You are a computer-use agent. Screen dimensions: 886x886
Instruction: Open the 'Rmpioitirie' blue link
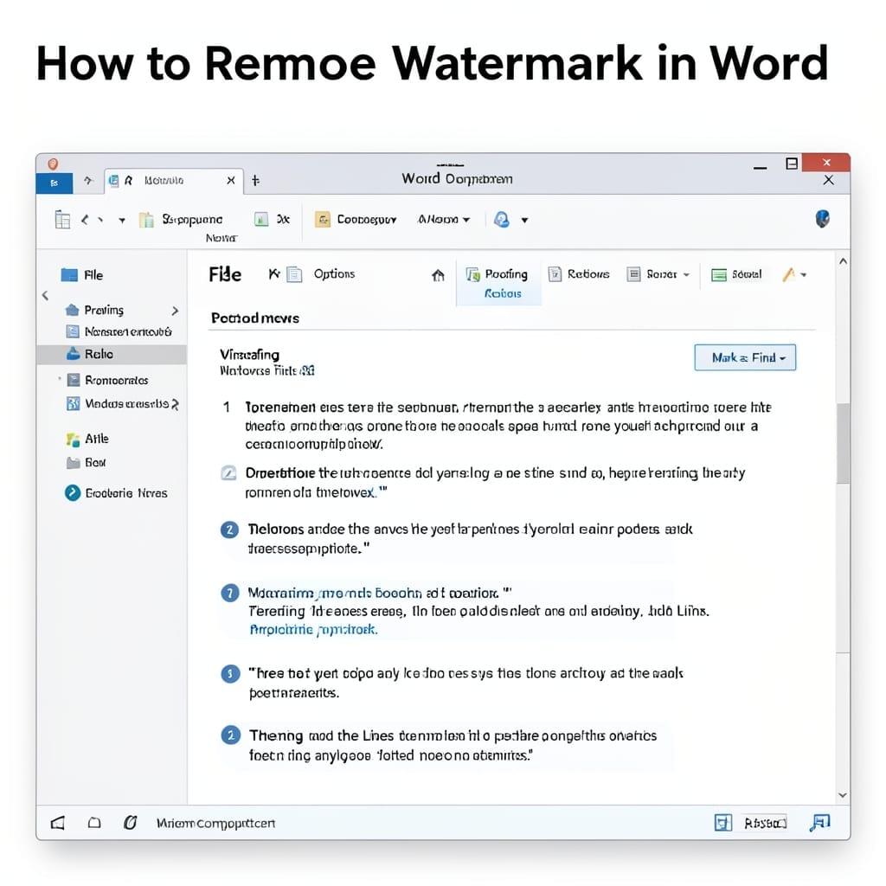(313, 630)
